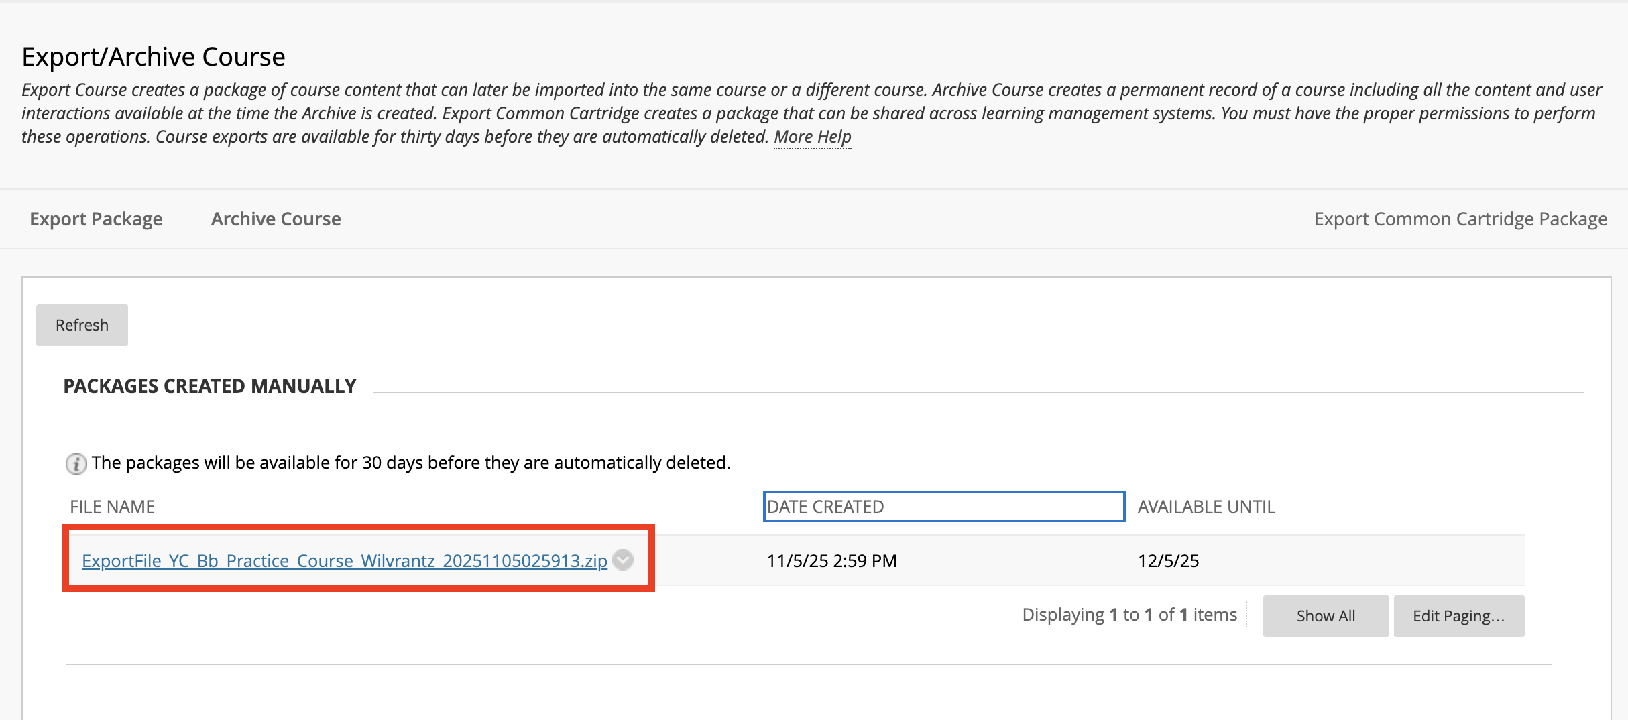Click the Show All button
Image resolution: width=1628 pixels, height=720 pixels.
[x=1325, y=616]
